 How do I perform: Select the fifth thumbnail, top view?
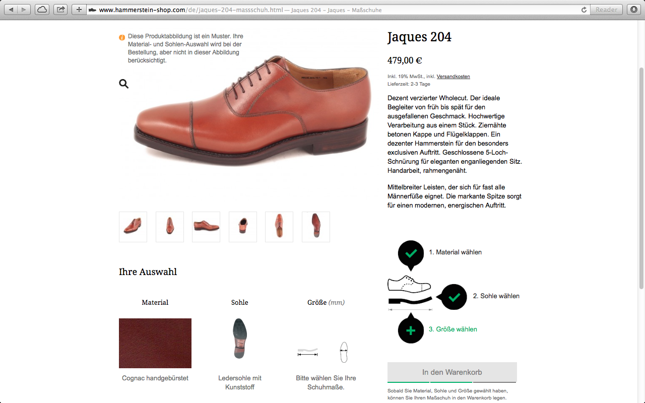[279, 227]
